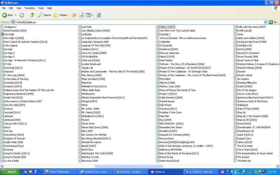Select file 'No Country for Old Men'
Image resolution: width=280 pixels, height=175 pixels.
[x=94, y=135]
